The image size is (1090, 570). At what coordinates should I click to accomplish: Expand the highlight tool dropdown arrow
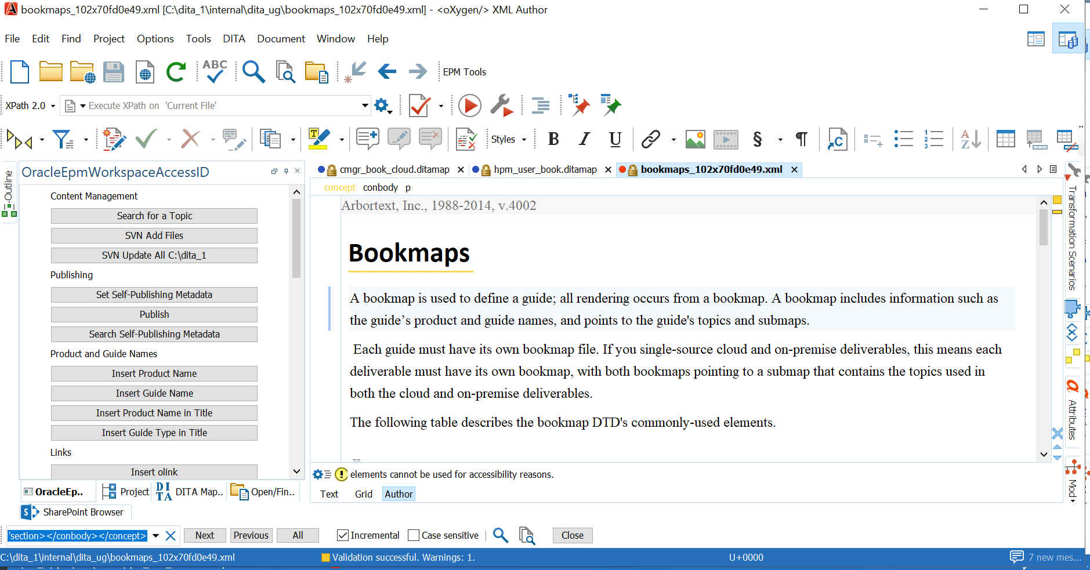[342, 140]
